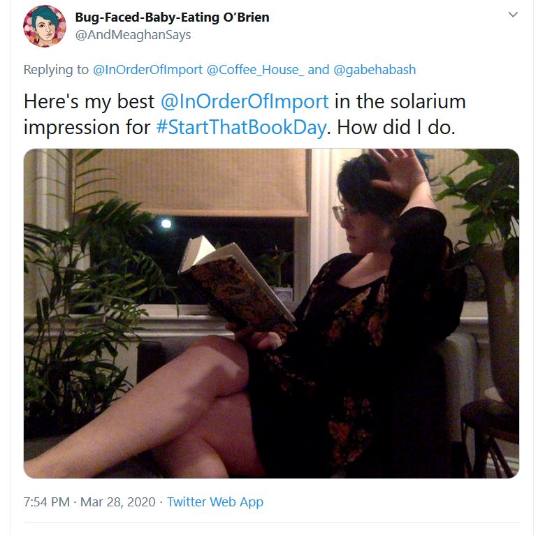
Task: Click the words "in the solarium"
Action: click(x=400, y=101)
